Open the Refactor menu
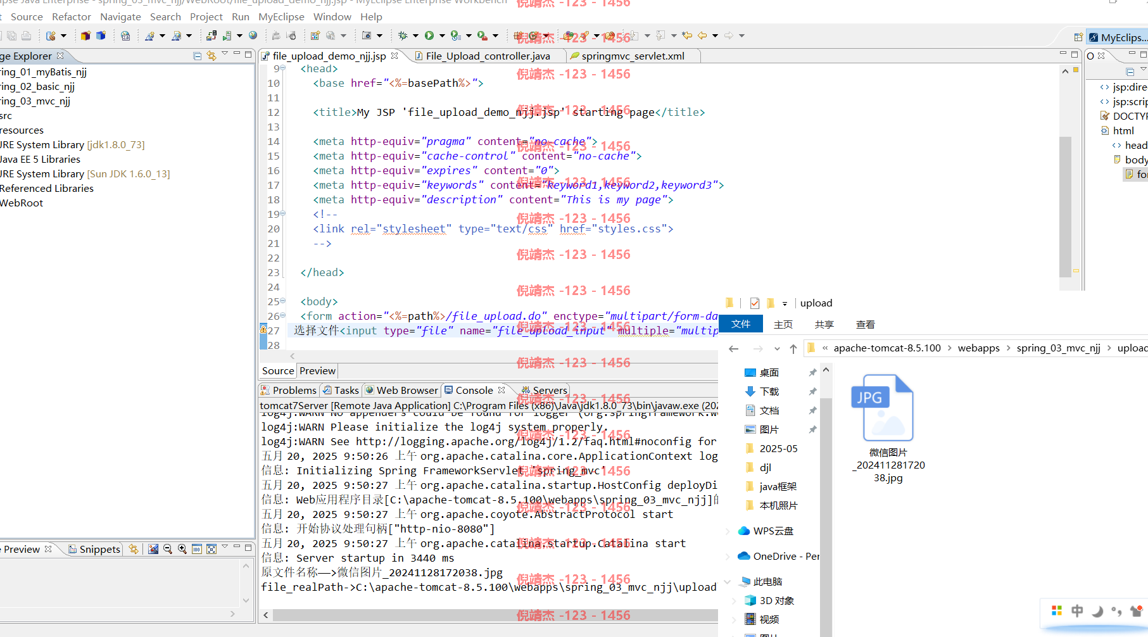 [x=72, y=16]
